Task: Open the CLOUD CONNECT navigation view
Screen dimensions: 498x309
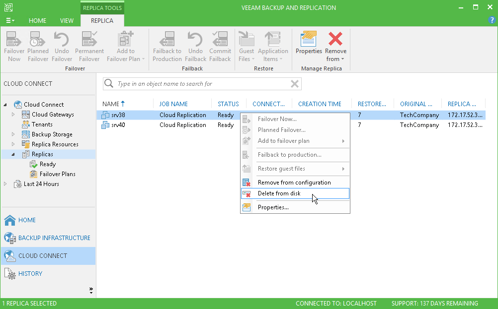Action: 48,256
